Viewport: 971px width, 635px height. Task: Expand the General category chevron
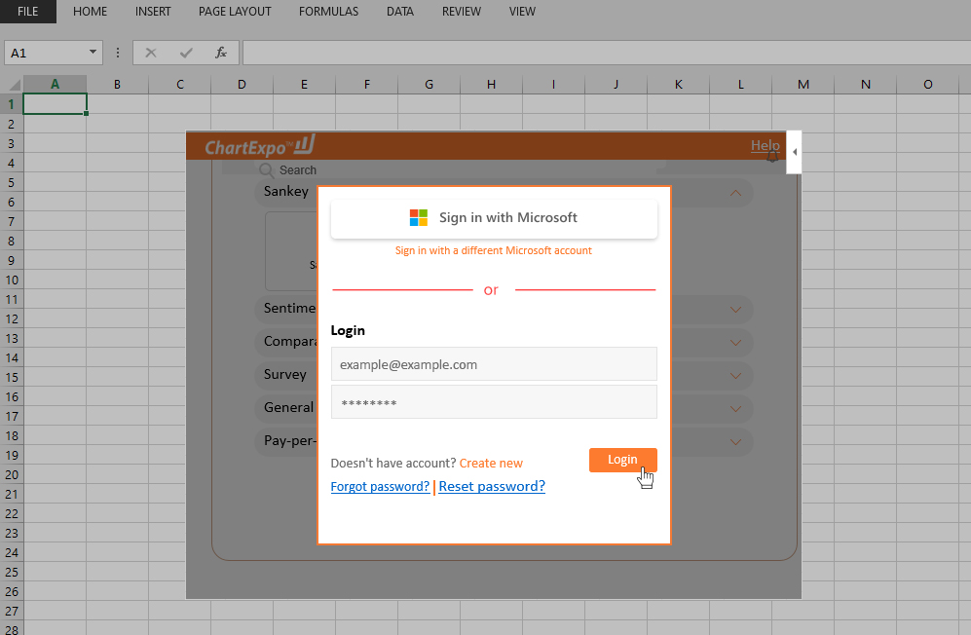tap(735, 409)
